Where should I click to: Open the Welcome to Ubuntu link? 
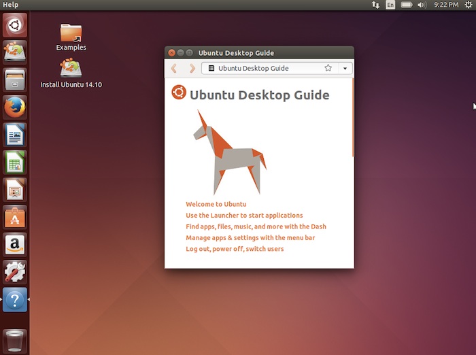[x=216, y=204]
